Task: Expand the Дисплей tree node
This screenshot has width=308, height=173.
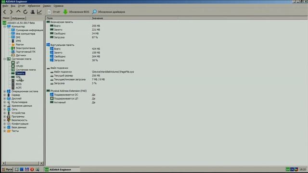Action: (x=4, y=99)
